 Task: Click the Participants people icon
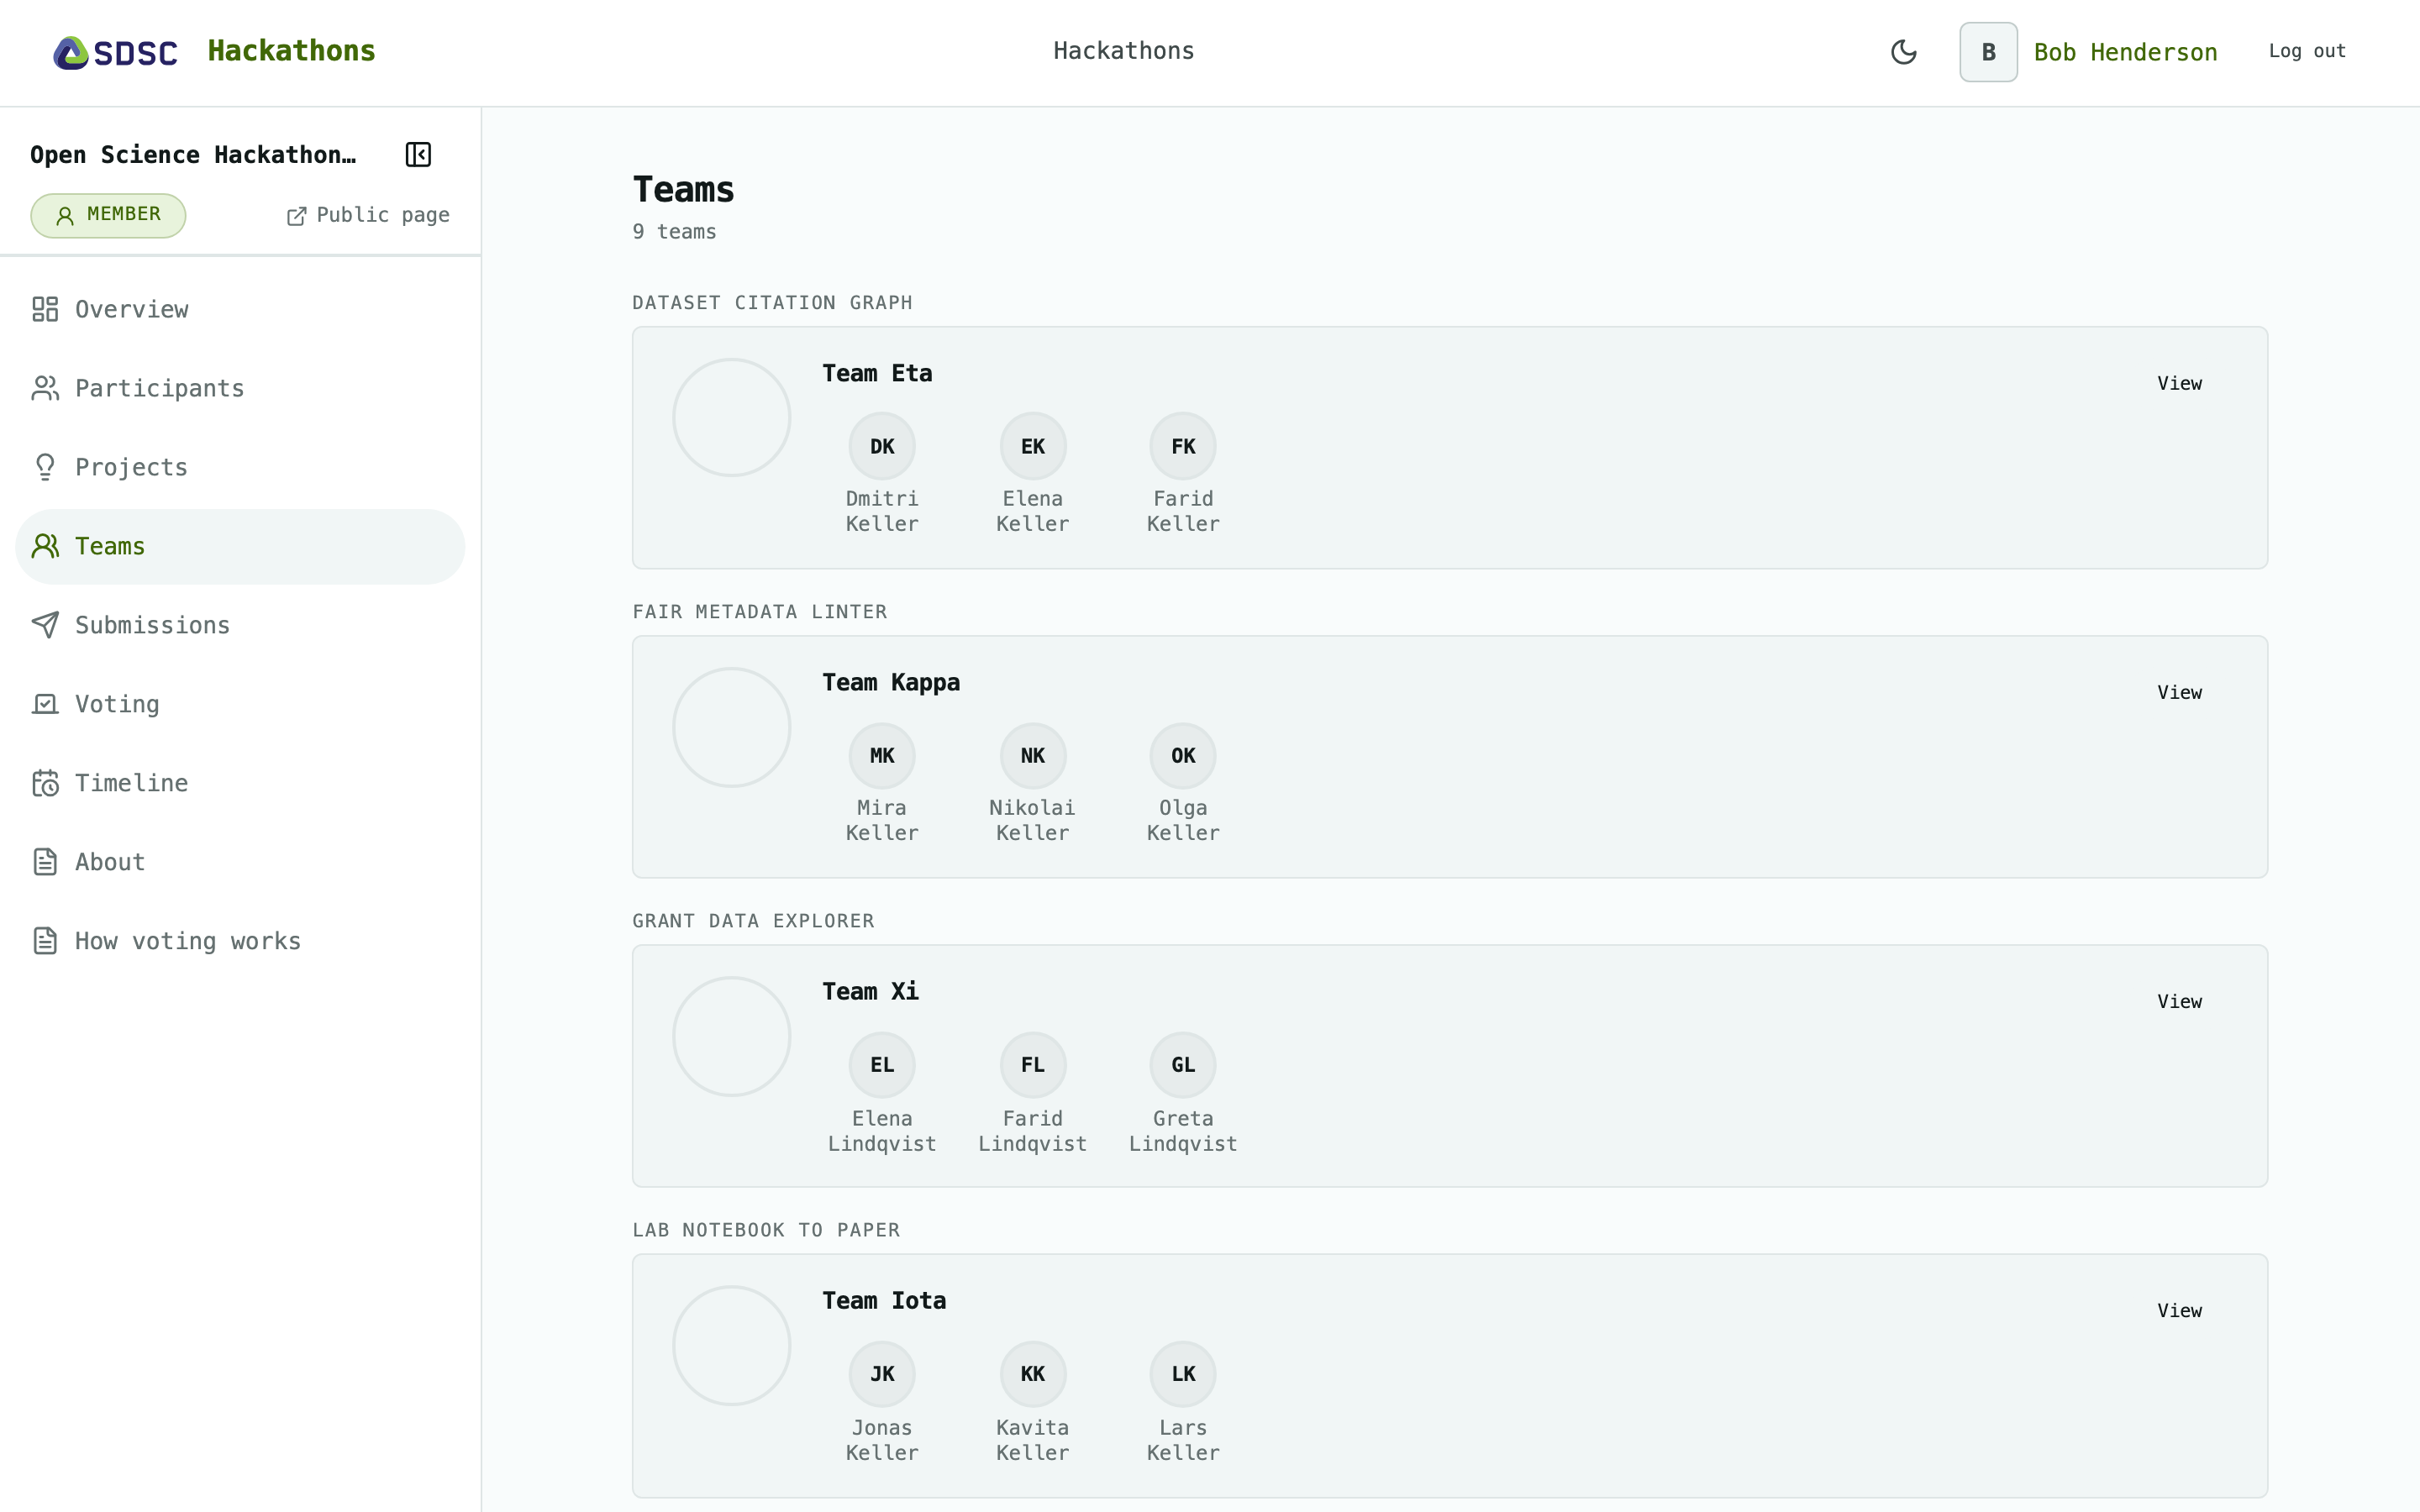pyautogui.click(x=45, y=388)
